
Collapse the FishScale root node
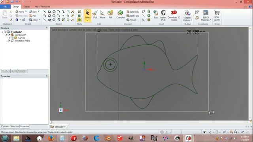2,32
